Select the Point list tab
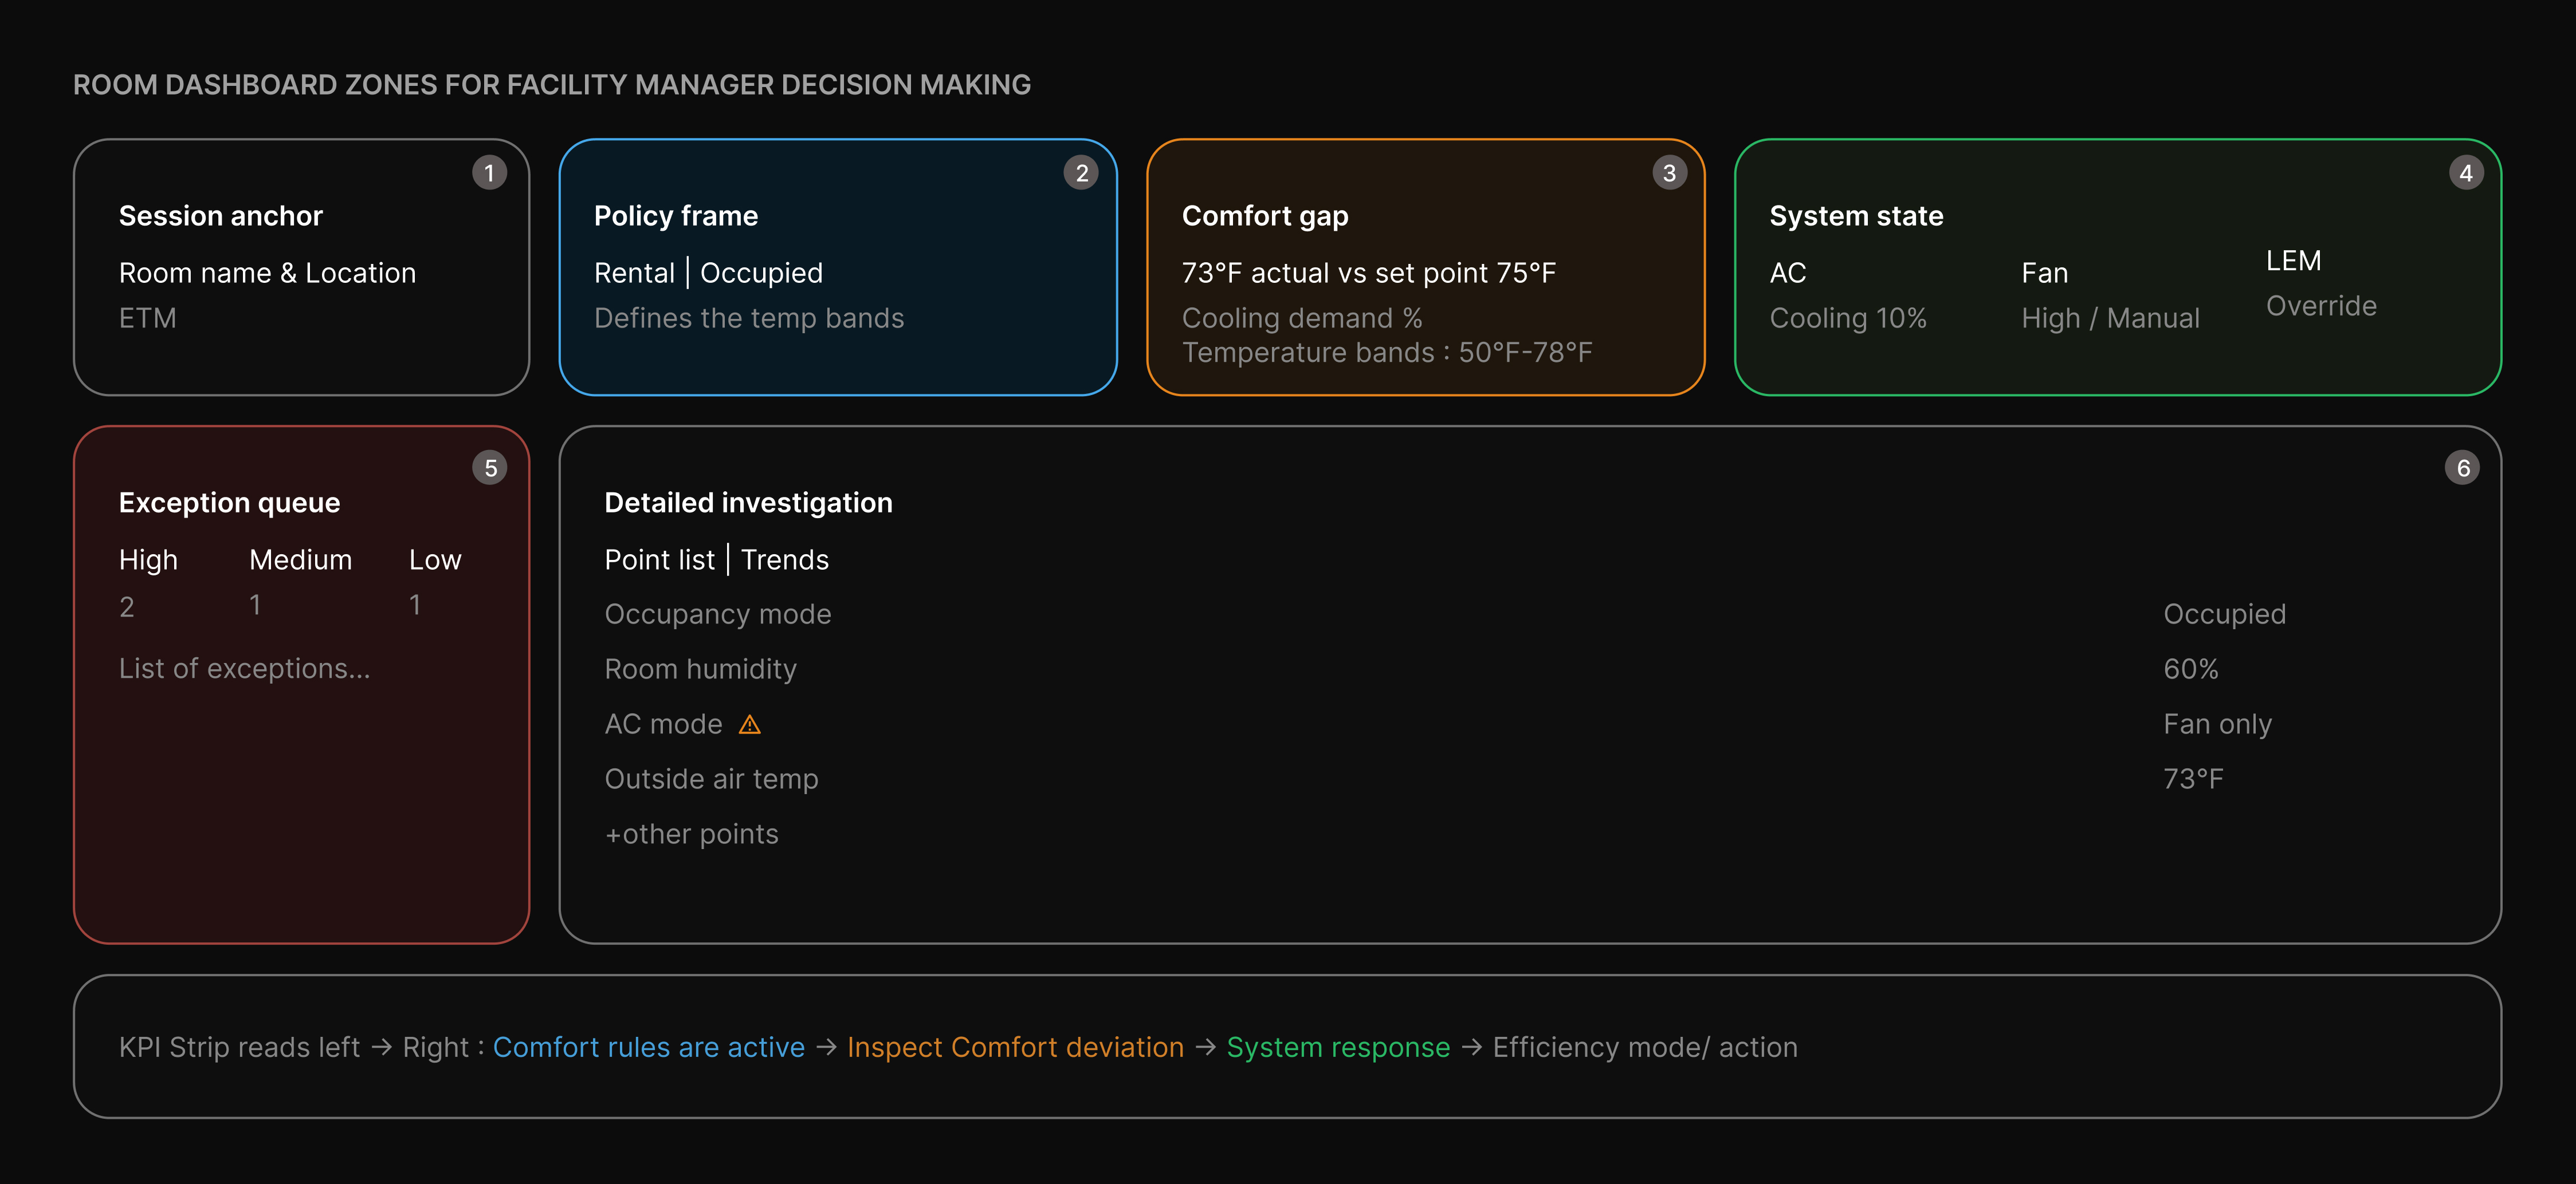 pyautogui.click(x=659, y=559)
